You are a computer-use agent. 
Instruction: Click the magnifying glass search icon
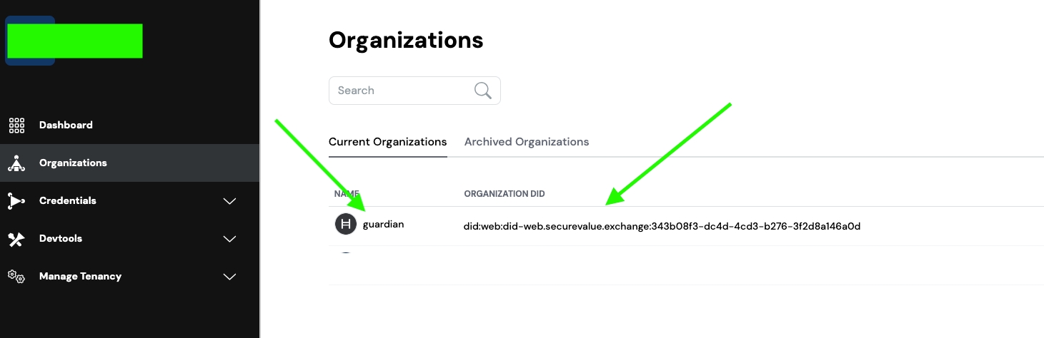pos(483,91)
